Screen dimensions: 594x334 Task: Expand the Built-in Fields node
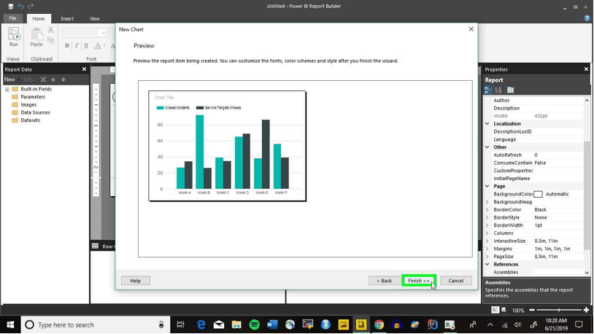point(7,90)
